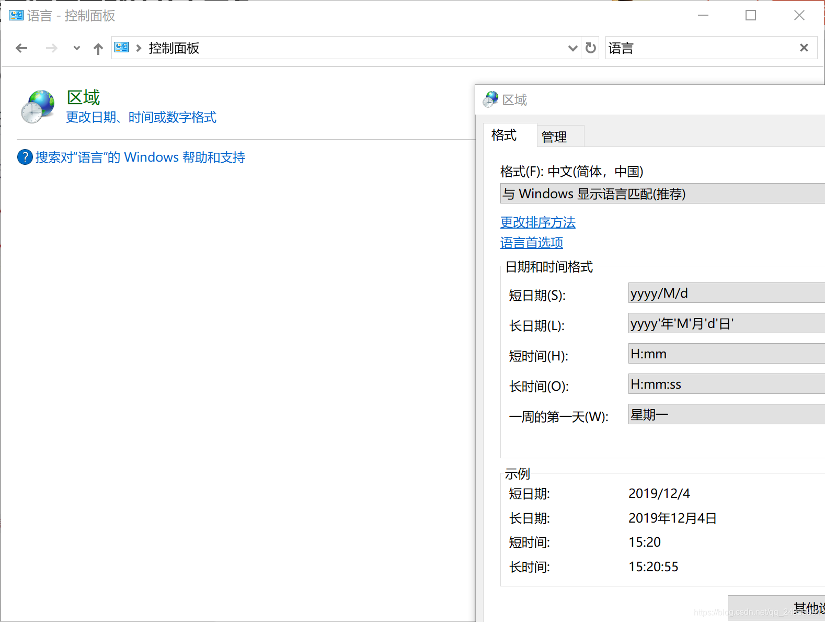The image size is (825, 622).
Task: Refresh the Control Panel view
Action: pyautogui.click(x=591, y=48)
